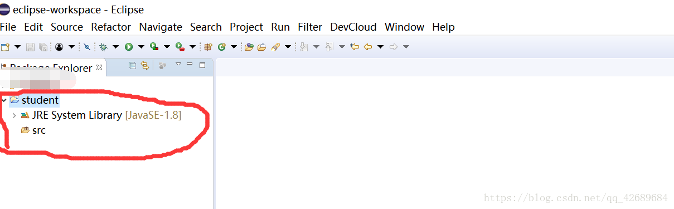Open the Refactor menu
This screenshot has width=674, height=209.
(111, 27)
